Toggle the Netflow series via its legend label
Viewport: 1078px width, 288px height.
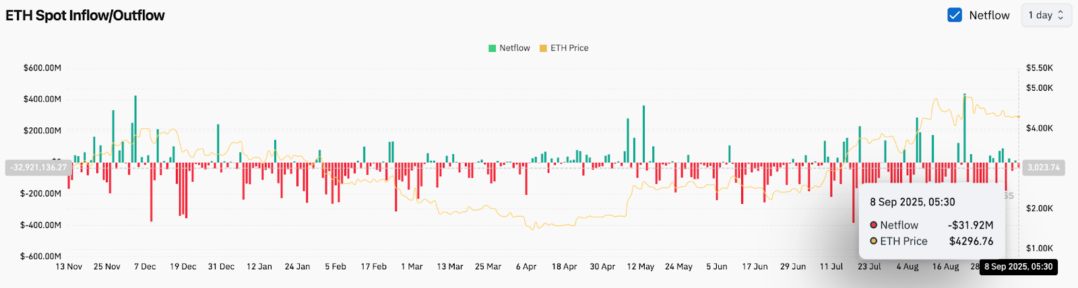click(x=515, y=48)
